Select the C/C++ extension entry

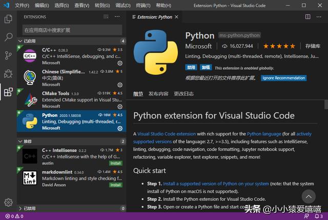72,56
